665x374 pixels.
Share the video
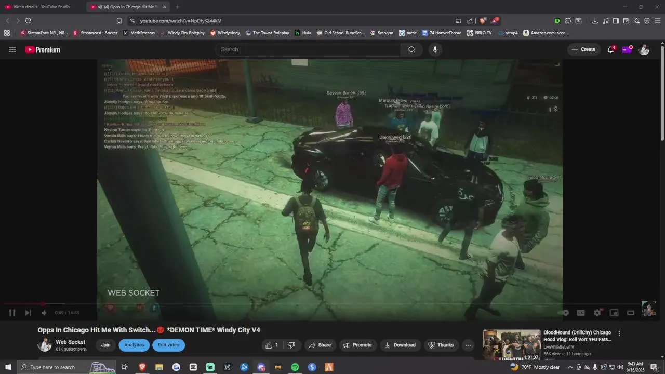(x=320, y=345)
